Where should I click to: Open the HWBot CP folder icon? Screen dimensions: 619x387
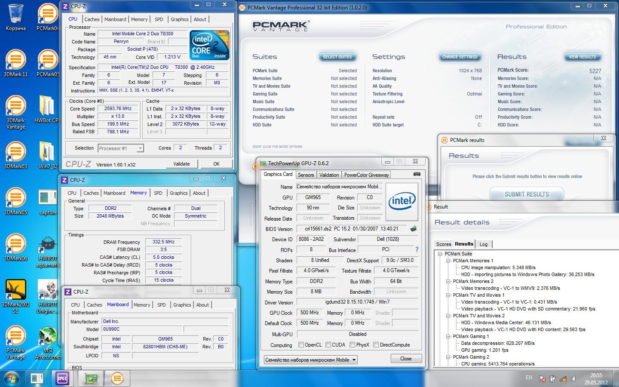[x=46, y=110]
